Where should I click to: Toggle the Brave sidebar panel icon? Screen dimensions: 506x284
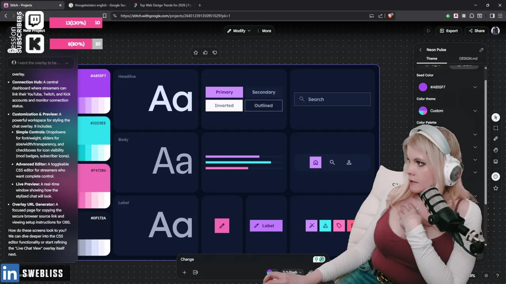pyautogui.click(x=492, y=16)
